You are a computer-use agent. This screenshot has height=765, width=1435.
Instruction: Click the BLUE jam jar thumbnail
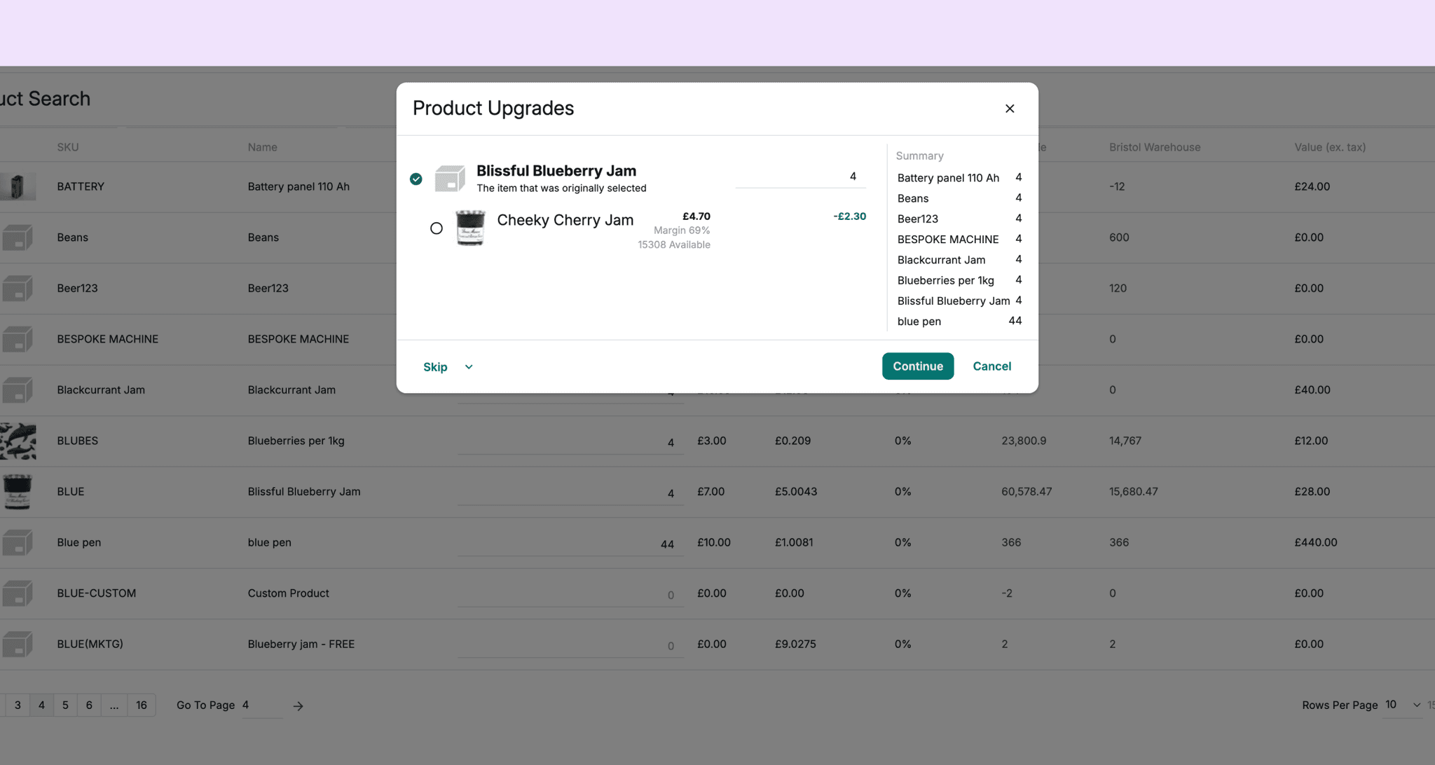pos(18,492)
